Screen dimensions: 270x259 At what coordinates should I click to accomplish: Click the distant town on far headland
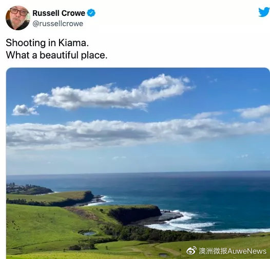pyautogui.click(x=28, y=188)
